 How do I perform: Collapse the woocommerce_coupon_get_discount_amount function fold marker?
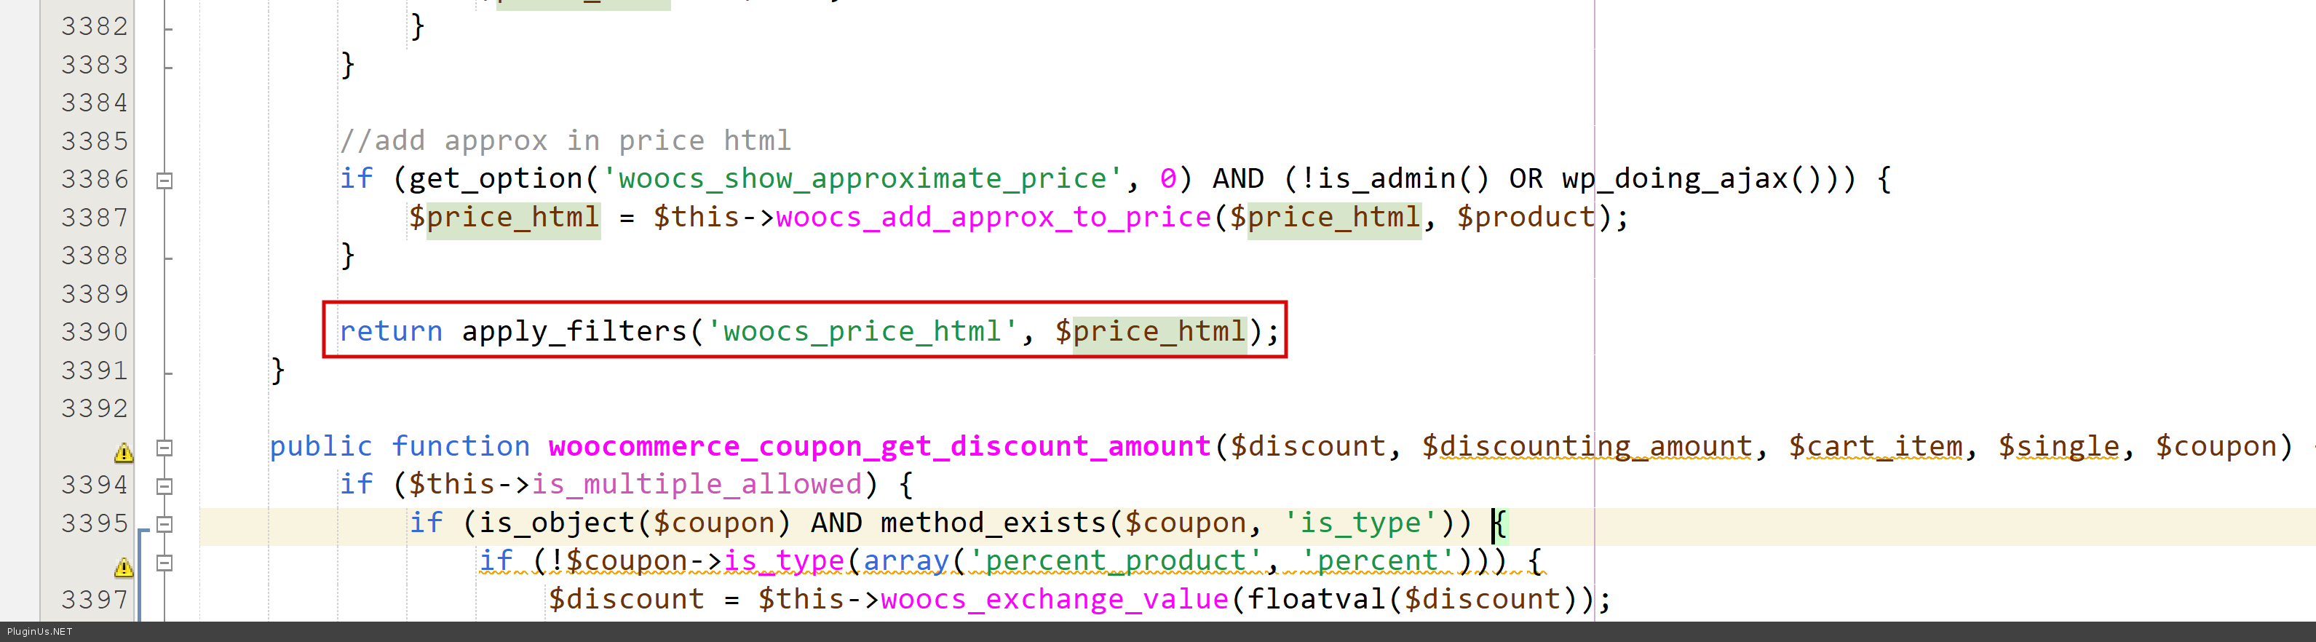(164, 447)
